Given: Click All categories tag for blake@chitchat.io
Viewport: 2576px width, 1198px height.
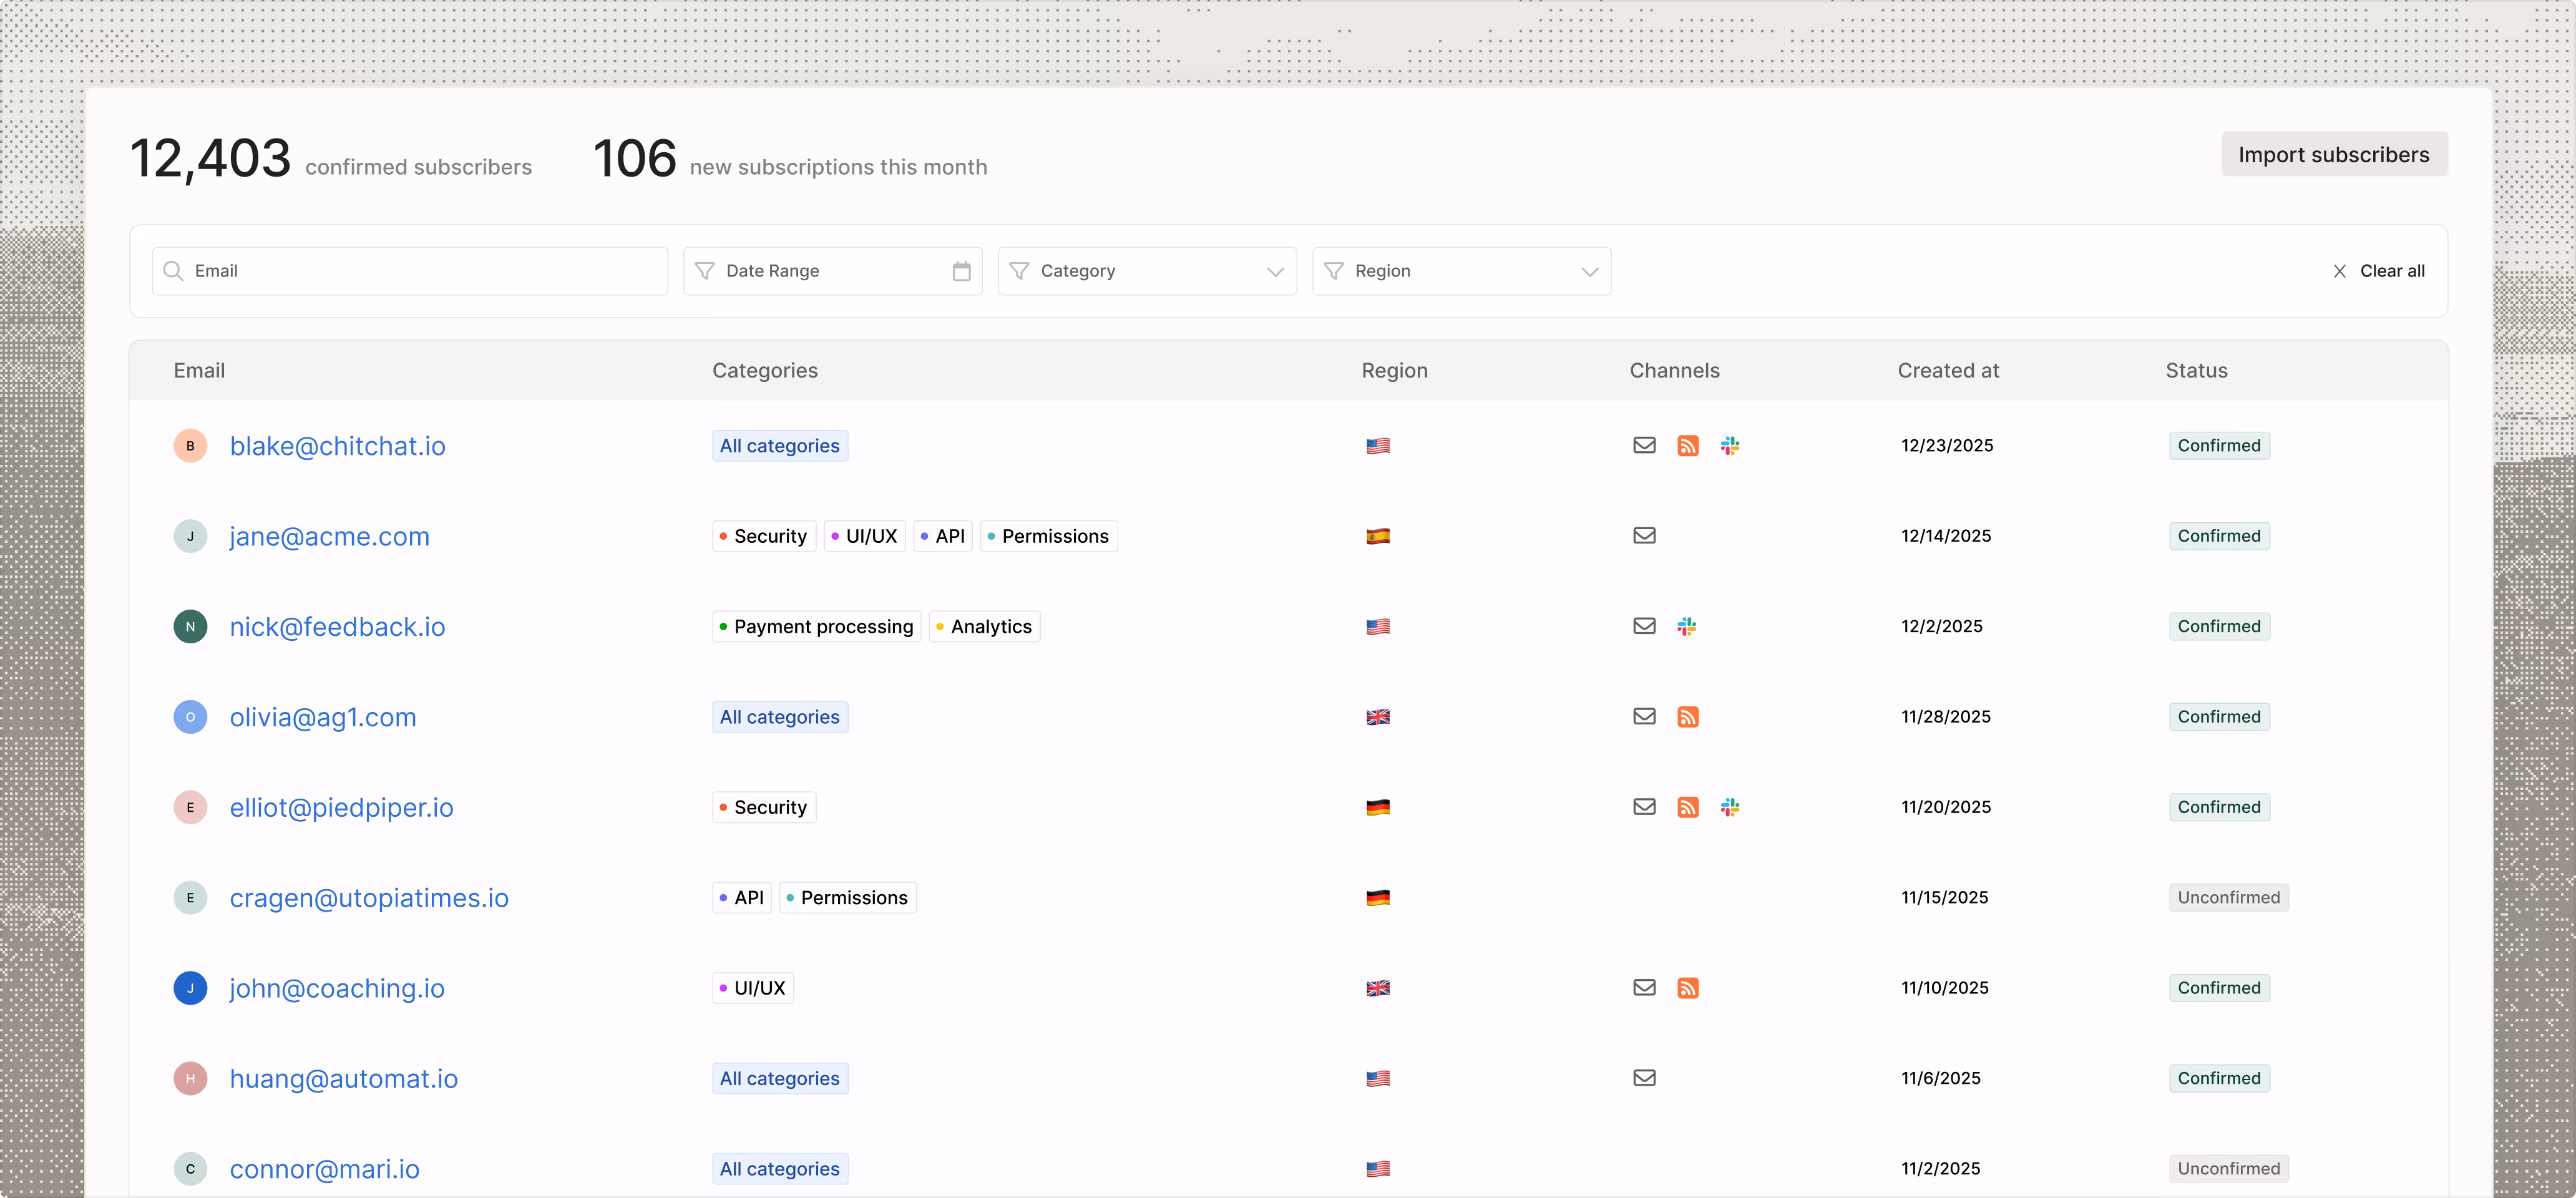Looking at the screenshot, I should (780, 446).
